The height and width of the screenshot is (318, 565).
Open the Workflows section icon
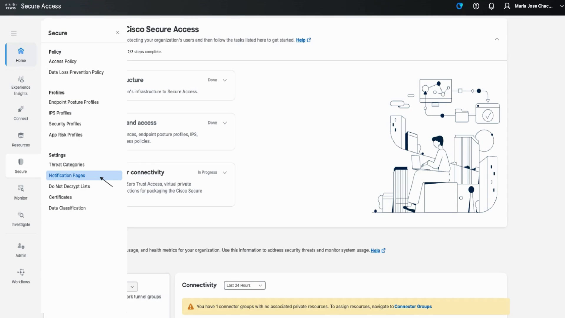[x=21, y=272]
